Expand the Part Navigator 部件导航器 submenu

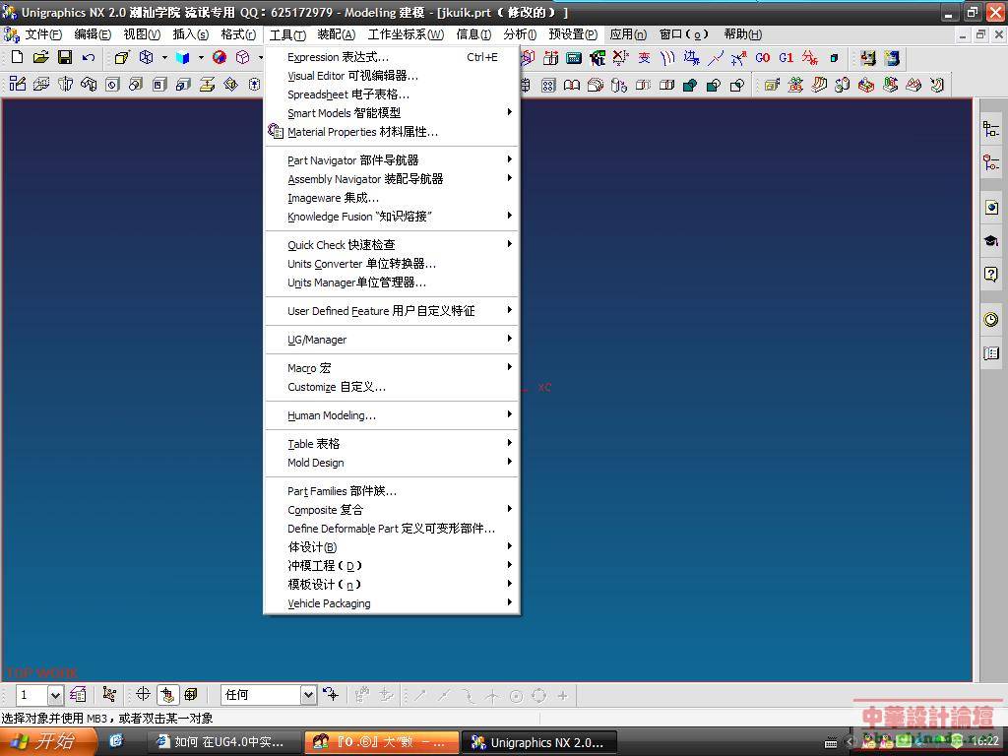point(392,160)
